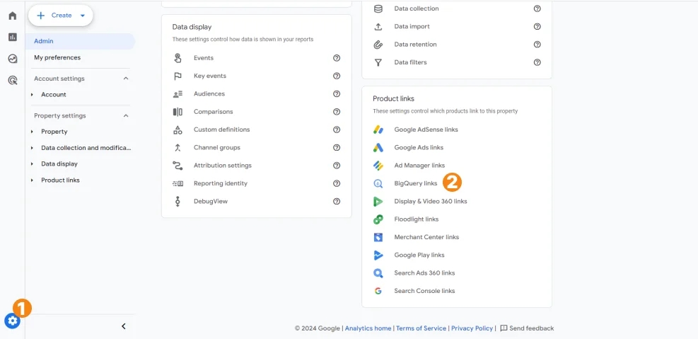Click the Google Play logo icon

point(378,255)
